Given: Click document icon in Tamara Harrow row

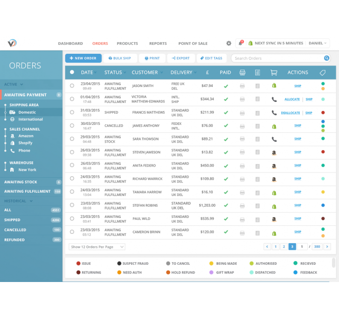Looking at the screenshot, I should [258, 193].
